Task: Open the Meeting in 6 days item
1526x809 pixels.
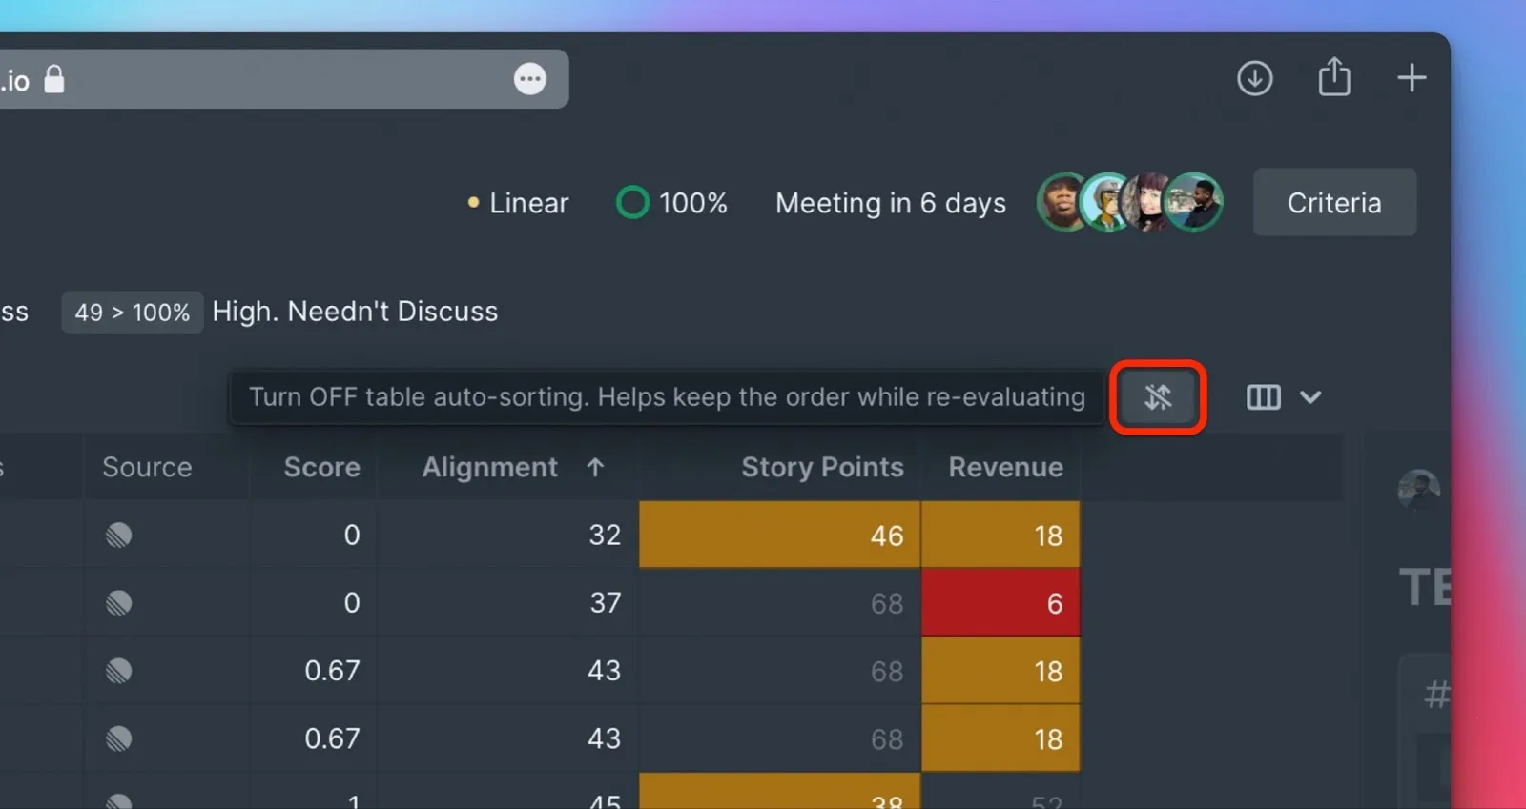Action: coord(890,203)
